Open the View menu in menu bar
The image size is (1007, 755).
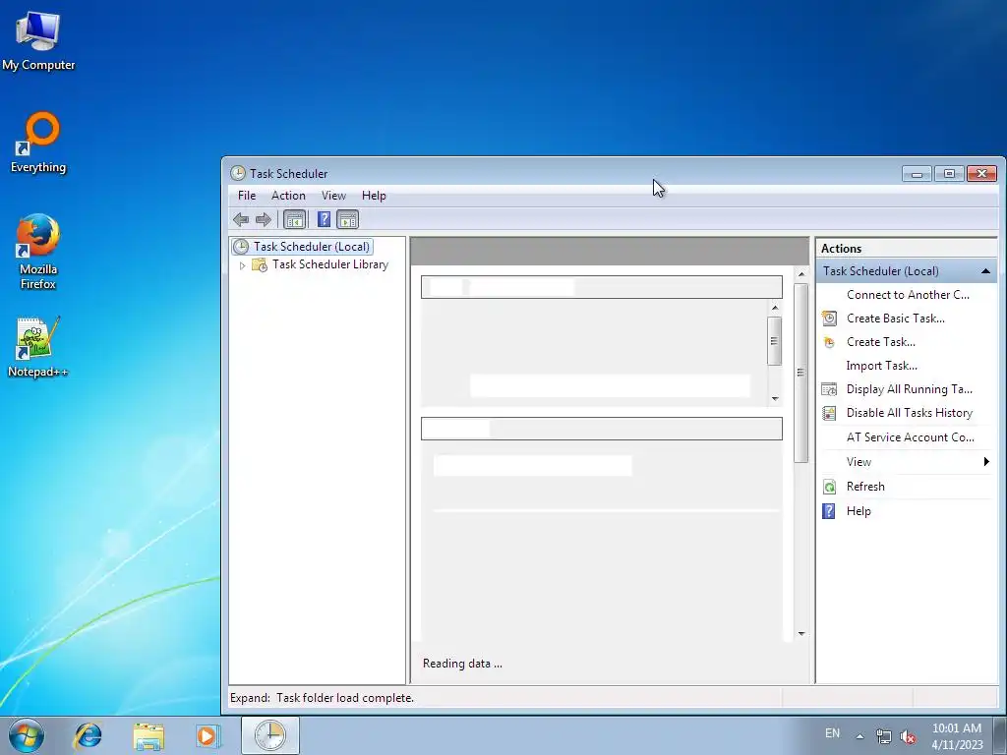point(333,196)
